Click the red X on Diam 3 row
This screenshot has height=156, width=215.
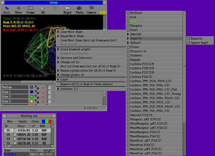(x=43, y=101)
